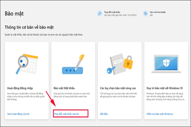
Task: Click the magnifier calendar sign-in activity illustration
Action: [x=27, y=64]
